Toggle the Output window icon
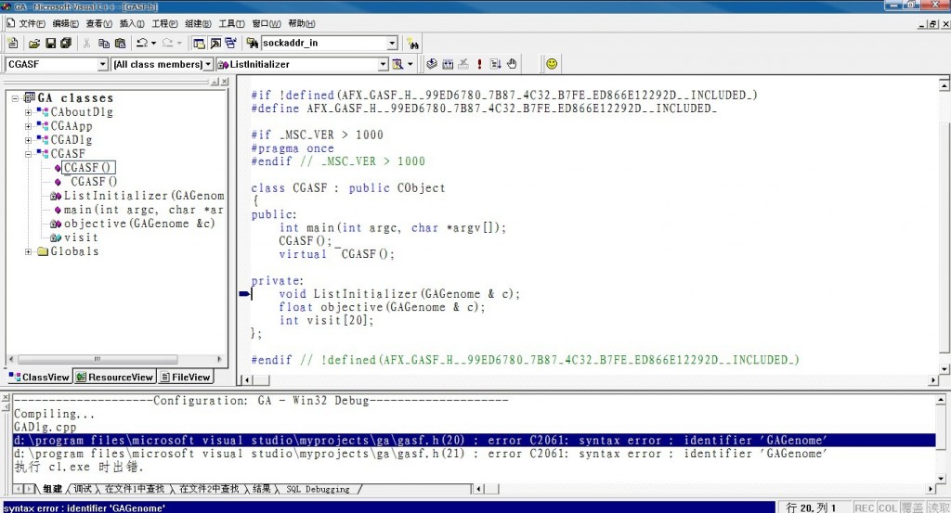 (215, 43)
